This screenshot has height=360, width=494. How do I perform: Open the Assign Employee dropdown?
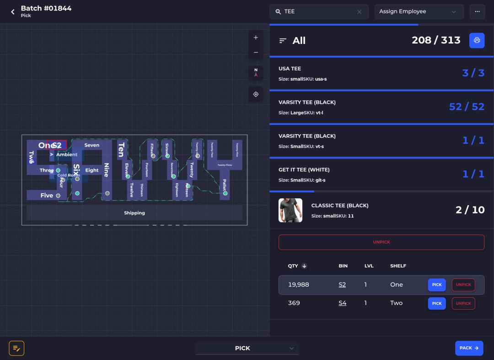tap(419, 11)
